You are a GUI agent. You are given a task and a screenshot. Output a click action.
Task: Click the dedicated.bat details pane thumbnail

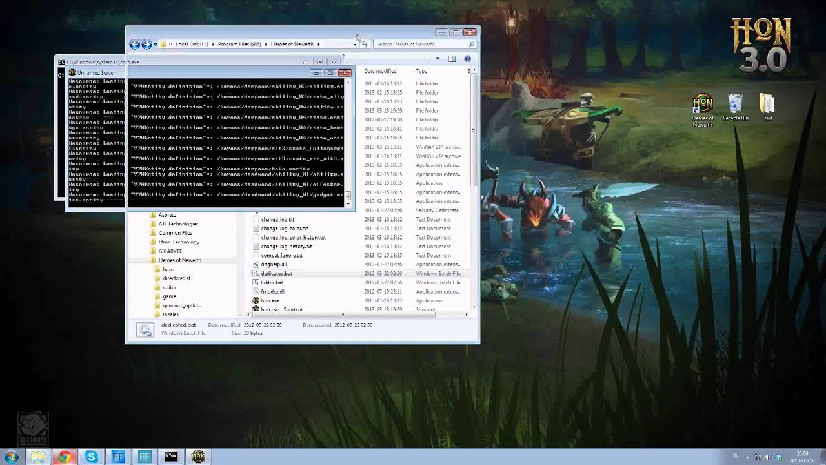pyautogui.click(x=145, y=330)
